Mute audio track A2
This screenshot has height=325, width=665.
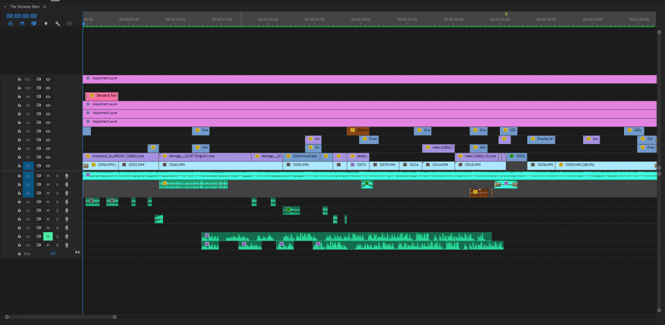point(47,184)
